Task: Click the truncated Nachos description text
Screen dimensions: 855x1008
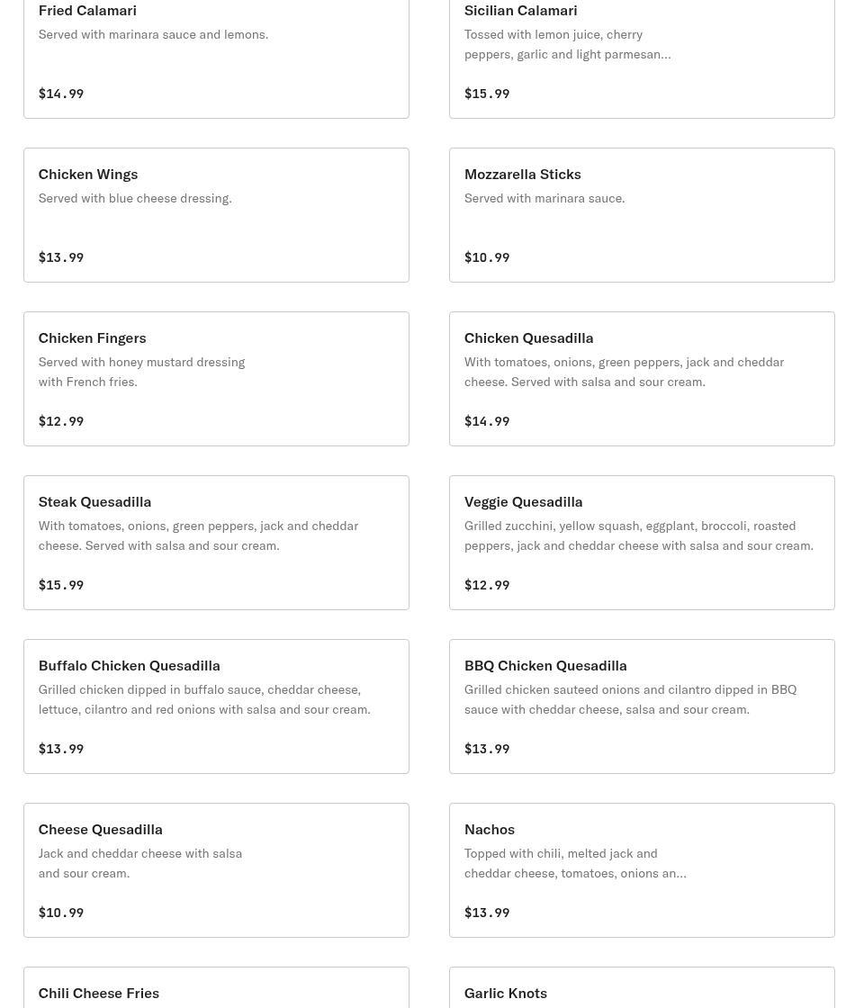Action: pyautogui.click(x=575, y=863)
